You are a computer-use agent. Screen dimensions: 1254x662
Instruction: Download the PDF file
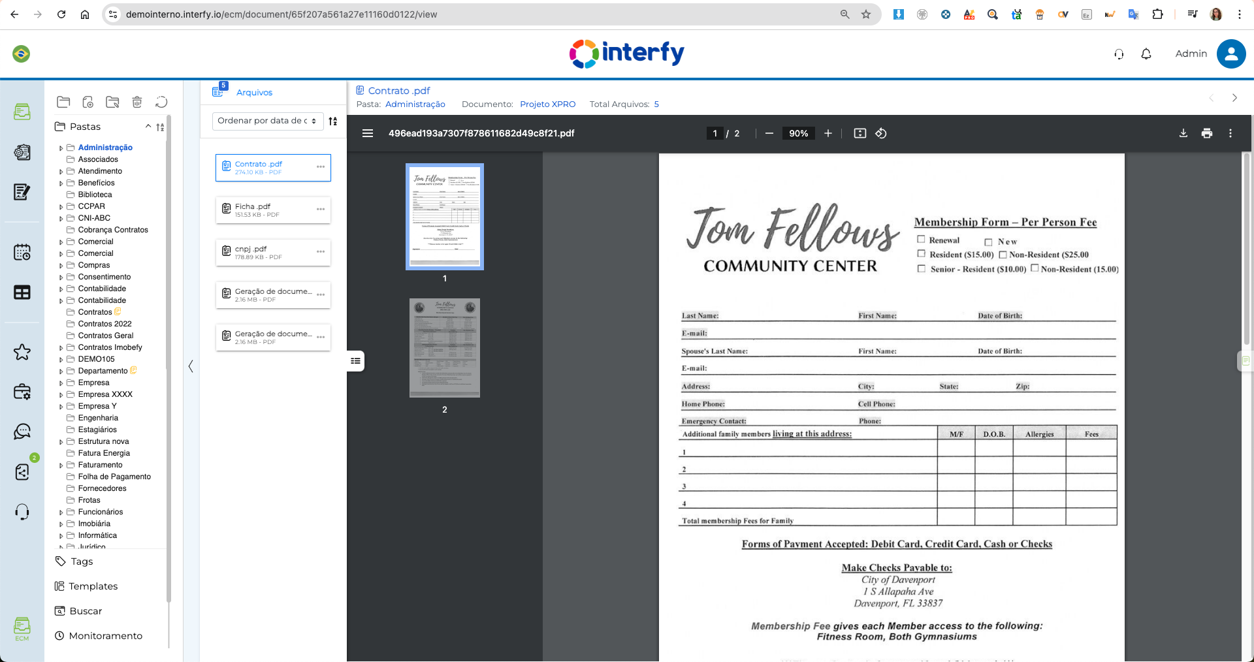pos(1183,133)
